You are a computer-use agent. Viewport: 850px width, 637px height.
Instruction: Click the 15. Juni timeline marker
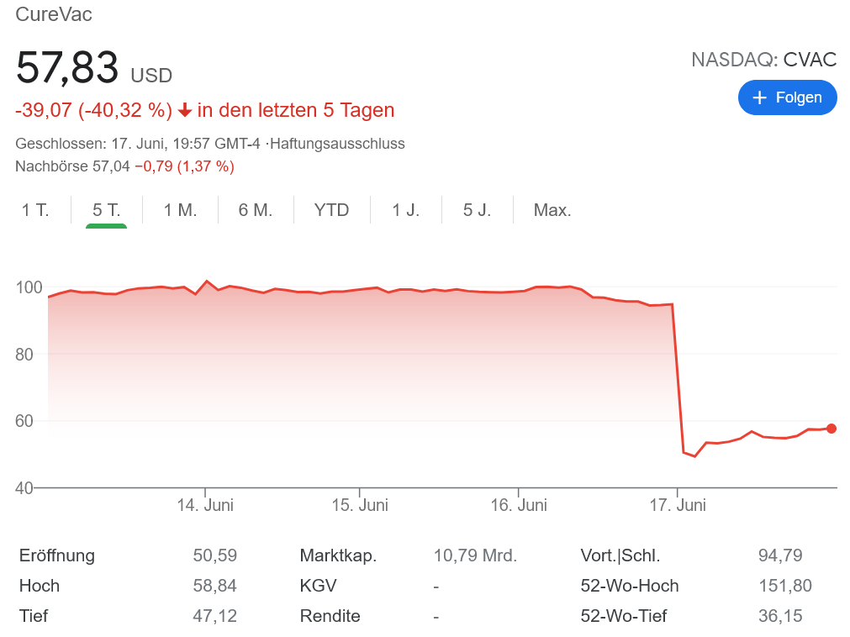click(x=360, y=505)
